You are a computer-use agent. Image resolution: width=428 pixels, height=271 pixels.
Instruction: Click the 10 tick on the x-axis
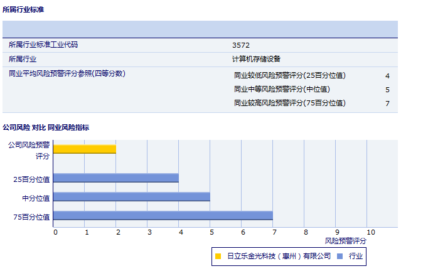[x=371, y=232]
